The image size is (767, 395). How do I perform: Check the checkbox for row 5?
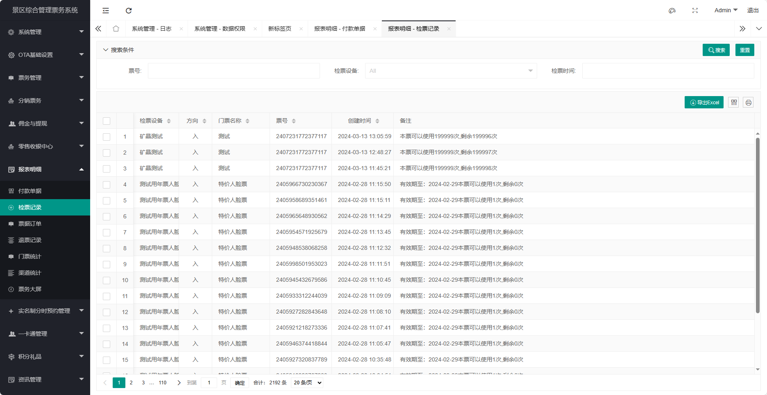[107, 201]
